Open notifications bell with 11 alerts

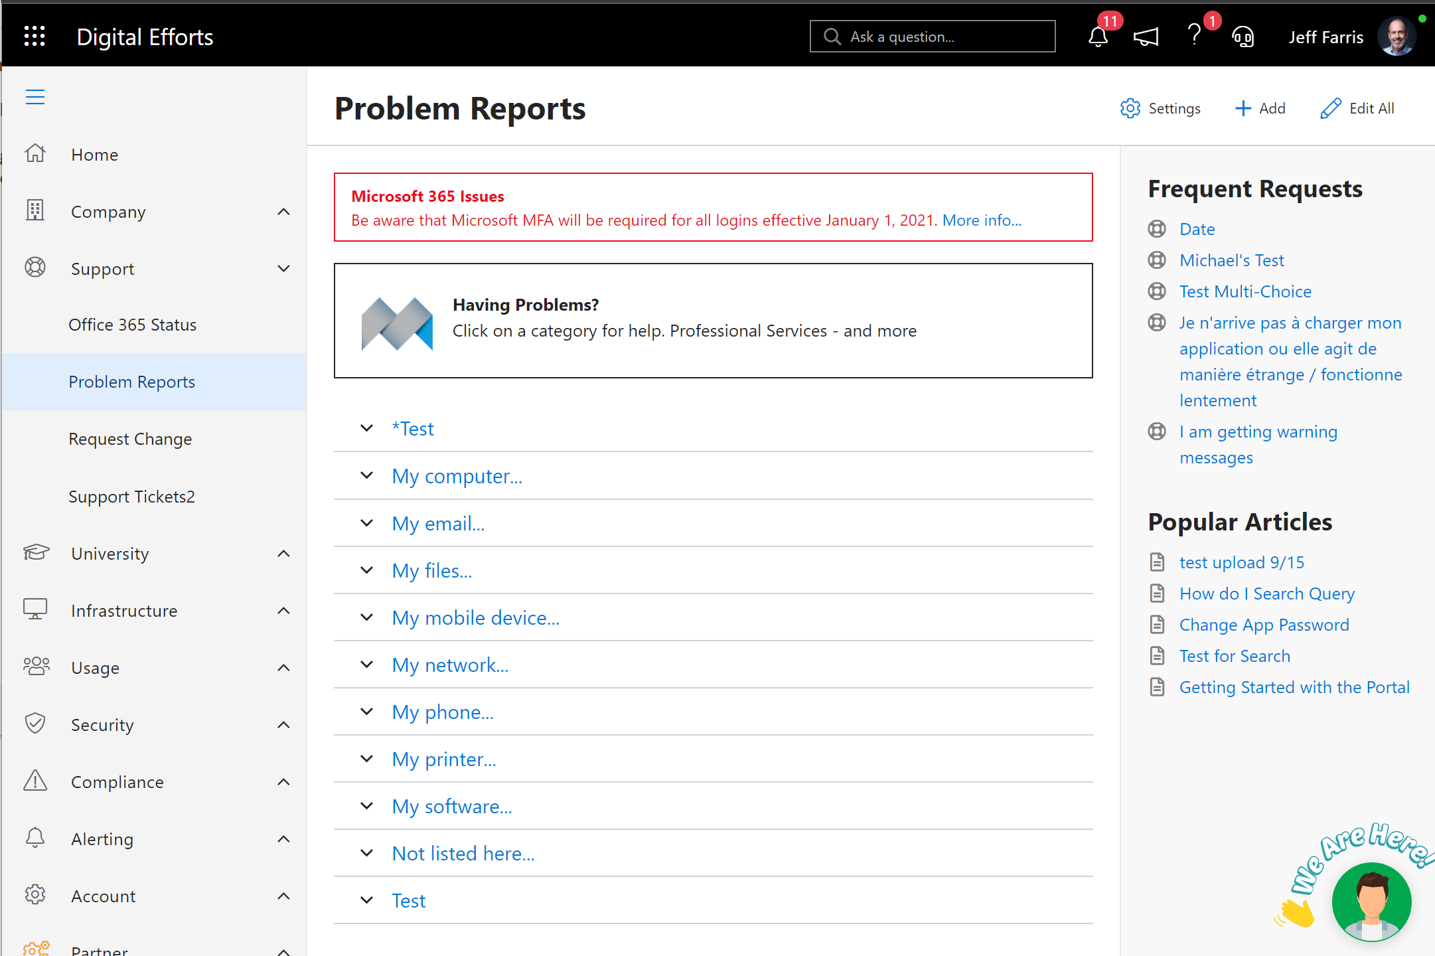point(1098,37)
